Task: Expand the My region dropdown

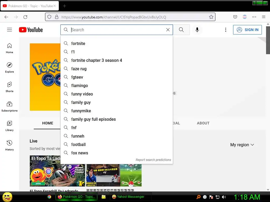Action: 242,145
